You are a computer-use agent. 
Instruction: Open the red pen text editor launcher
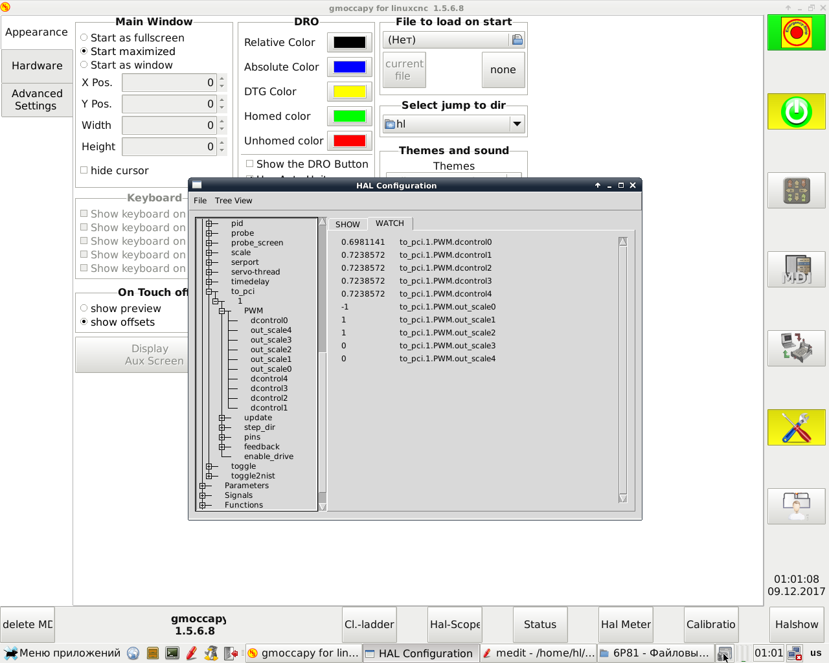192,653
